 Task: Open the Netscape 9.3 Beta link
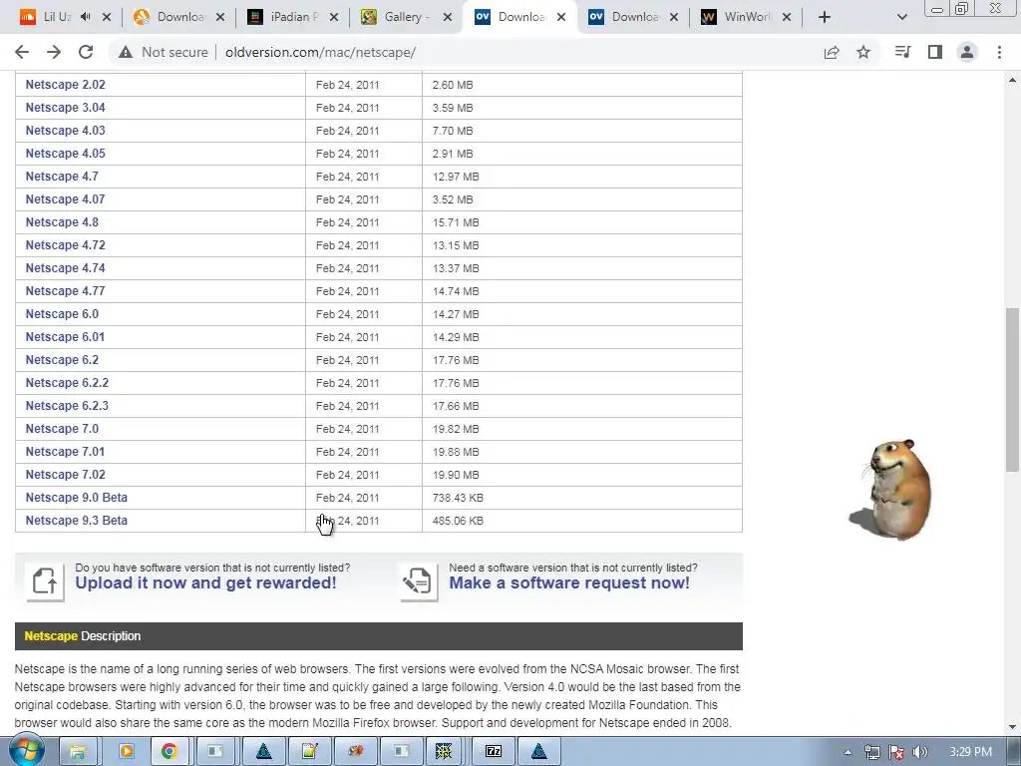coord(76,521)
